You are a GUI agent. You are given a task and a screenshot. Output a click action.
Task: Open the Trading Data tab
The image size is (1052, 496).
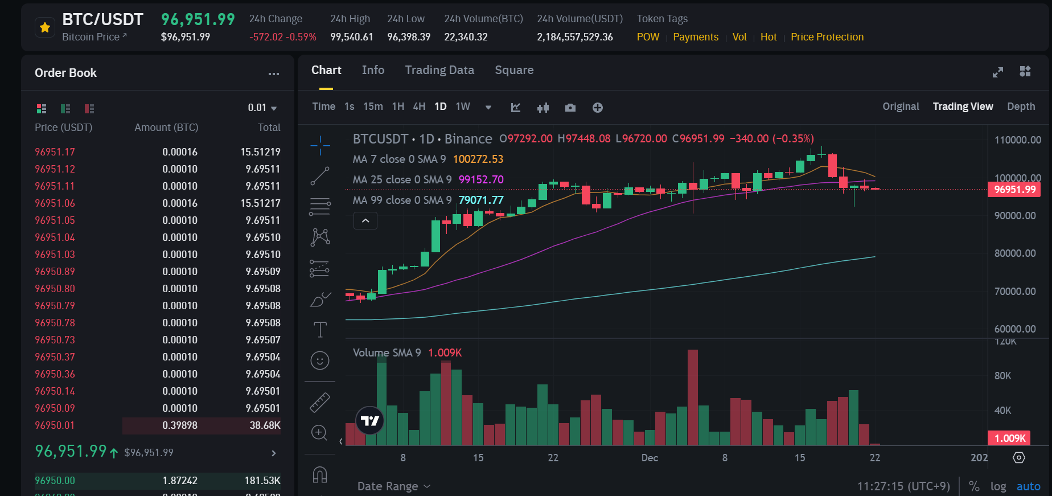[439, 70]
